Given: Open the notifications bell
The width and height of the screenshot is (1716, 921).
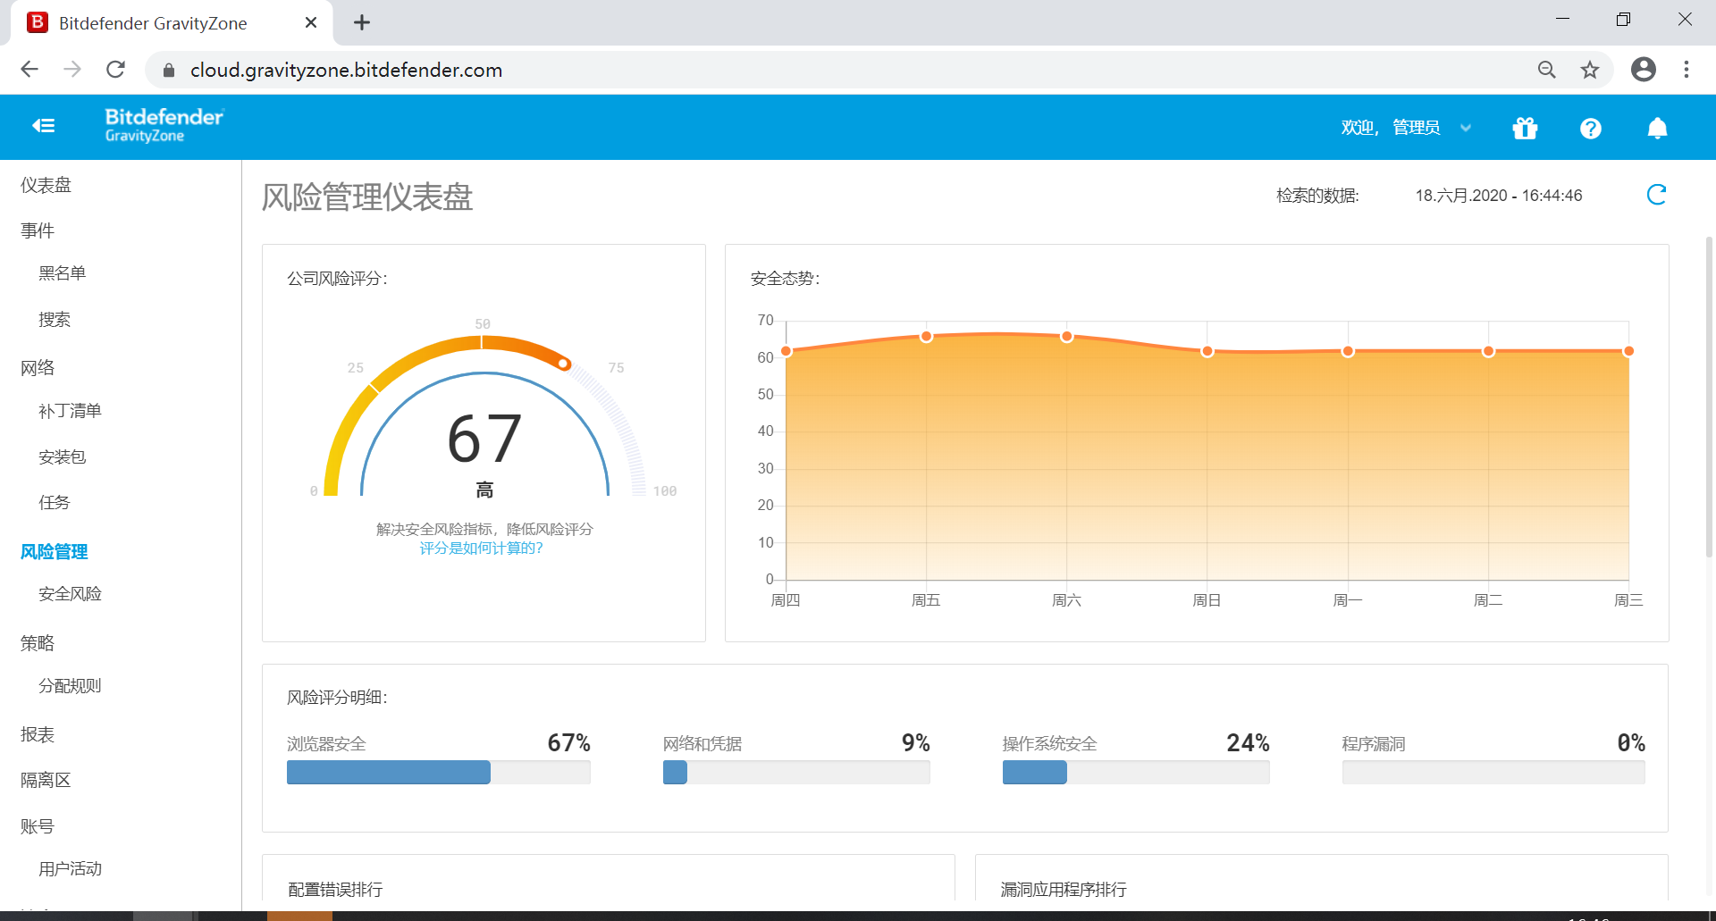Looking at the screenshot, I should click(1657, 129).
